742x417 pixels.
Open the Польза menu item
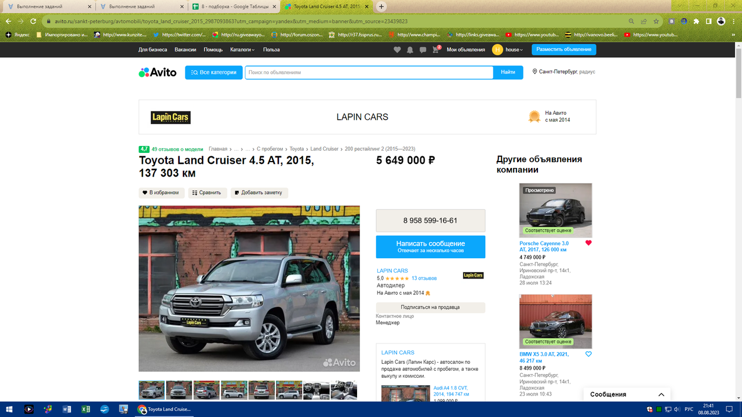(271, 50)
